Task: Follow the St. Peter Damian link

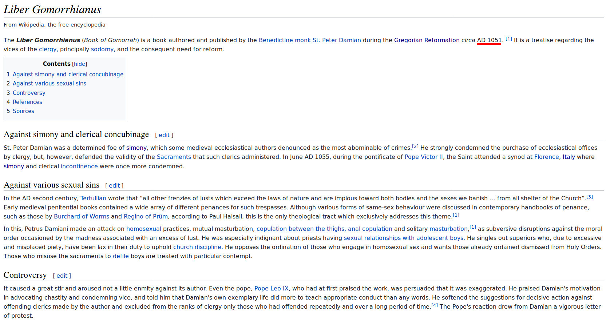Action: [337, 40]
